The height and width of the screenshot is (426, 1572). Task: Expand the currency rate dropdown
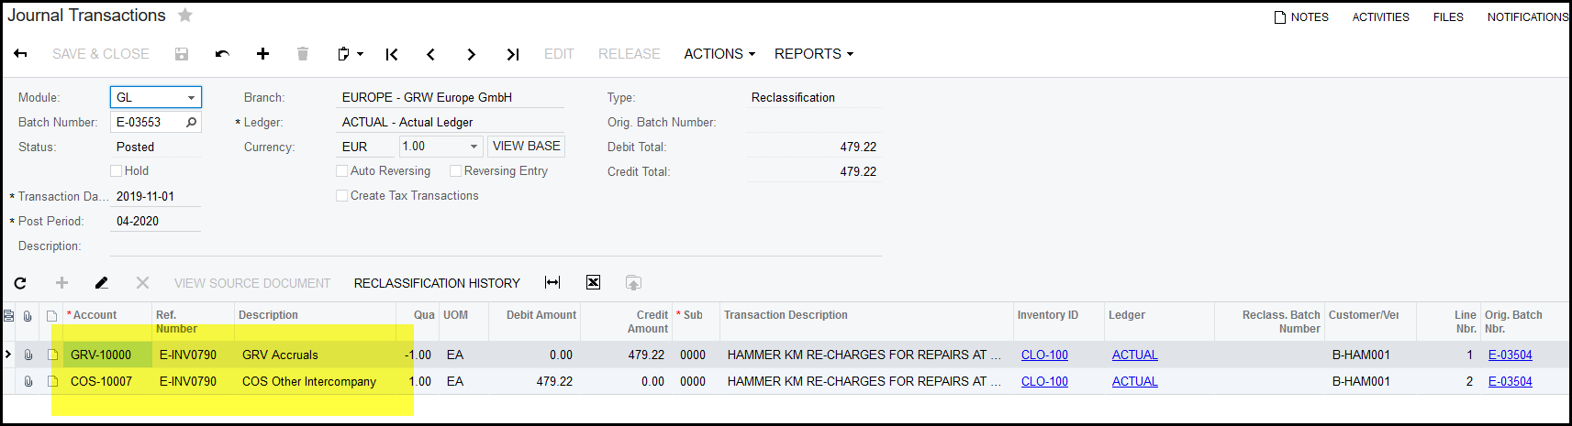(474, 147)
